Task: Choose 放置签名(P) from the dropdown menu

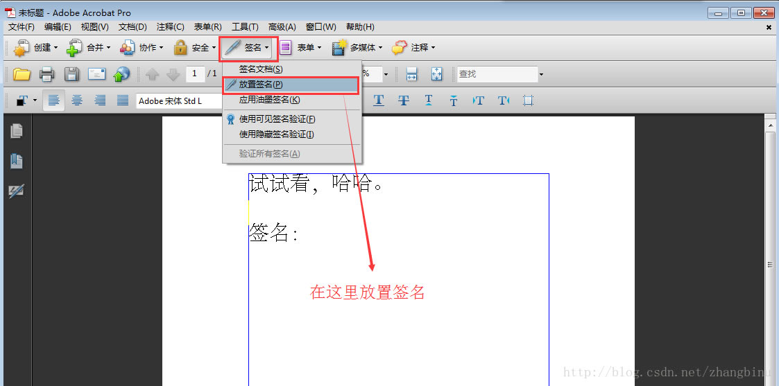Action: pyautogui.click(x=292, y=85)
